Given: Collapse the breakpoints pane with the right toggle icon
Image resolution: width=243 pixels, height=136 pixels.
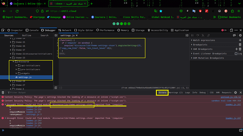Looking at the screenshot, I should point(187,35).
